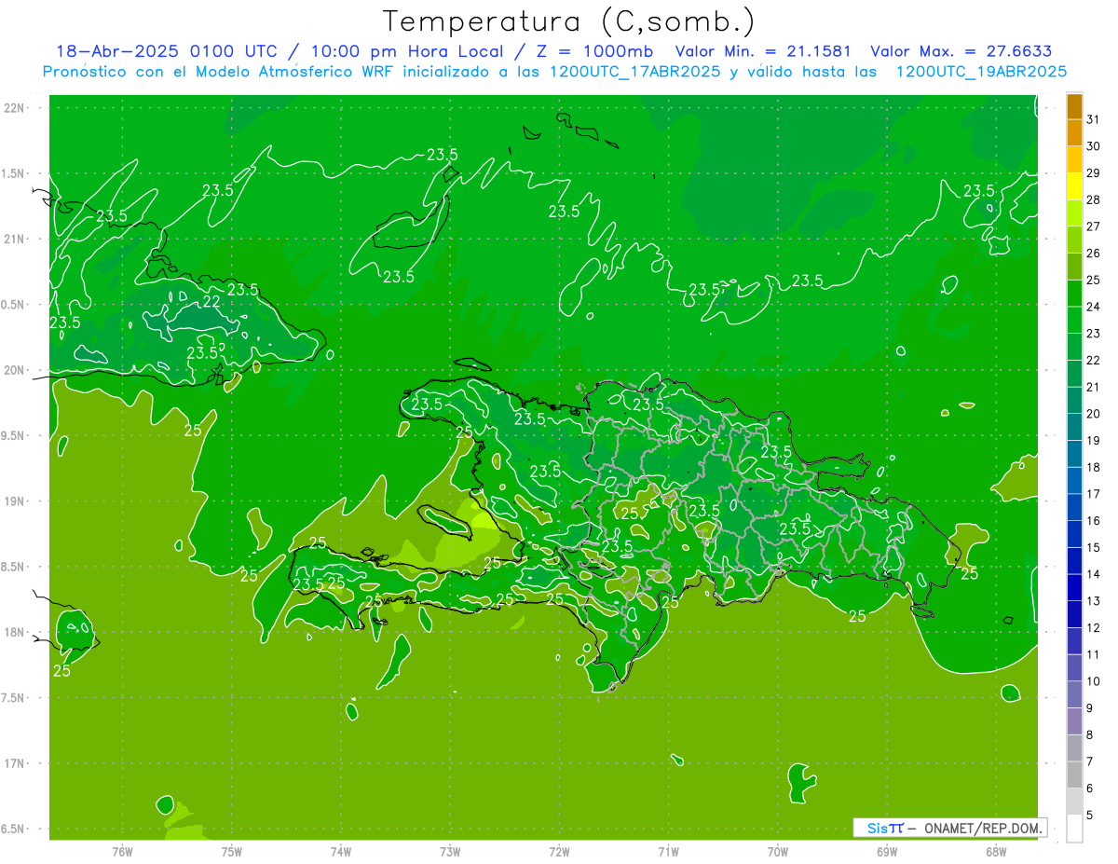
Task: Click the colorbar label '26'
Action: 1094,253
